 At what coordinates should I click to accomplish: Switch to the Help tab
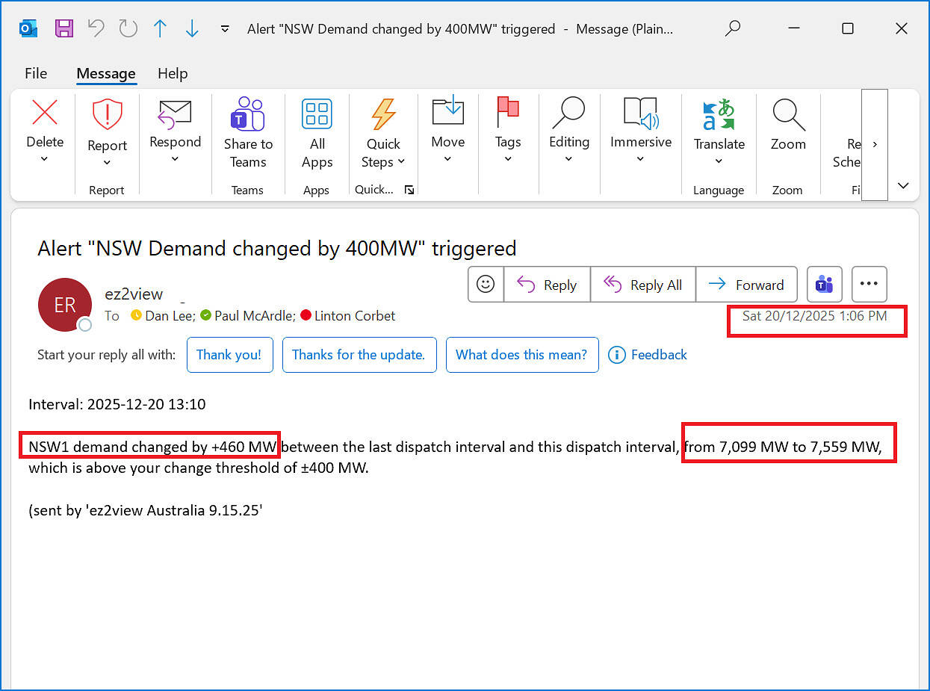click(x=173, y=73)
